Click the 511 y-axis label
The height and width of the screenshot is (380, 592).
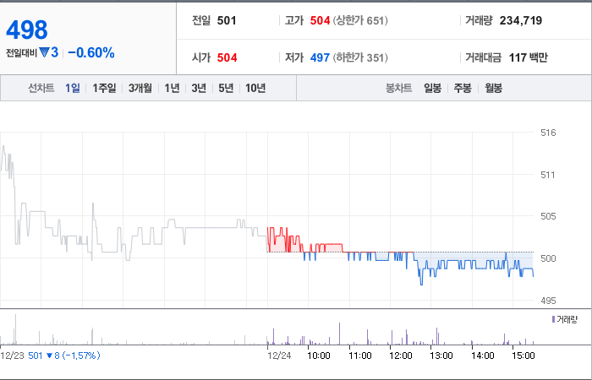pyautogui.click(x=548, y=175)
